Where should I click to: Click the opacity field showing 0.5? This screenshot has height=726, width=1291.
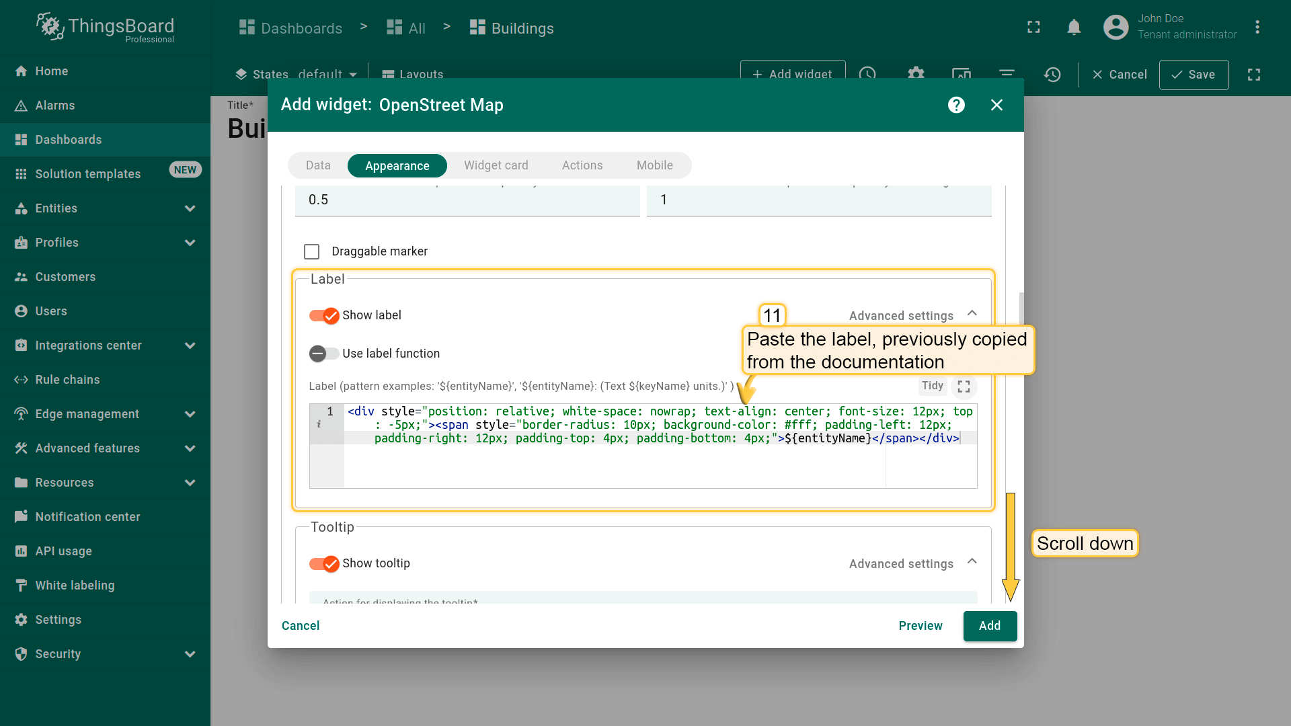point(467,200)
